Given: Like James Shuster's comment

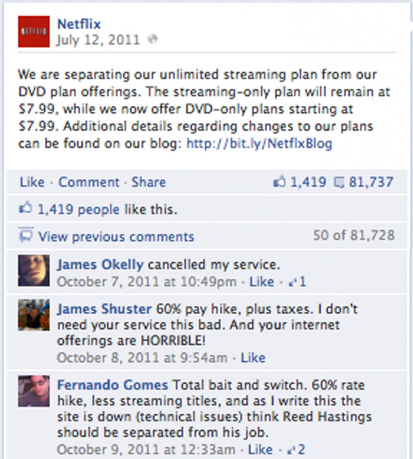Looking at the screenshot, I should (x=253, y=358).
